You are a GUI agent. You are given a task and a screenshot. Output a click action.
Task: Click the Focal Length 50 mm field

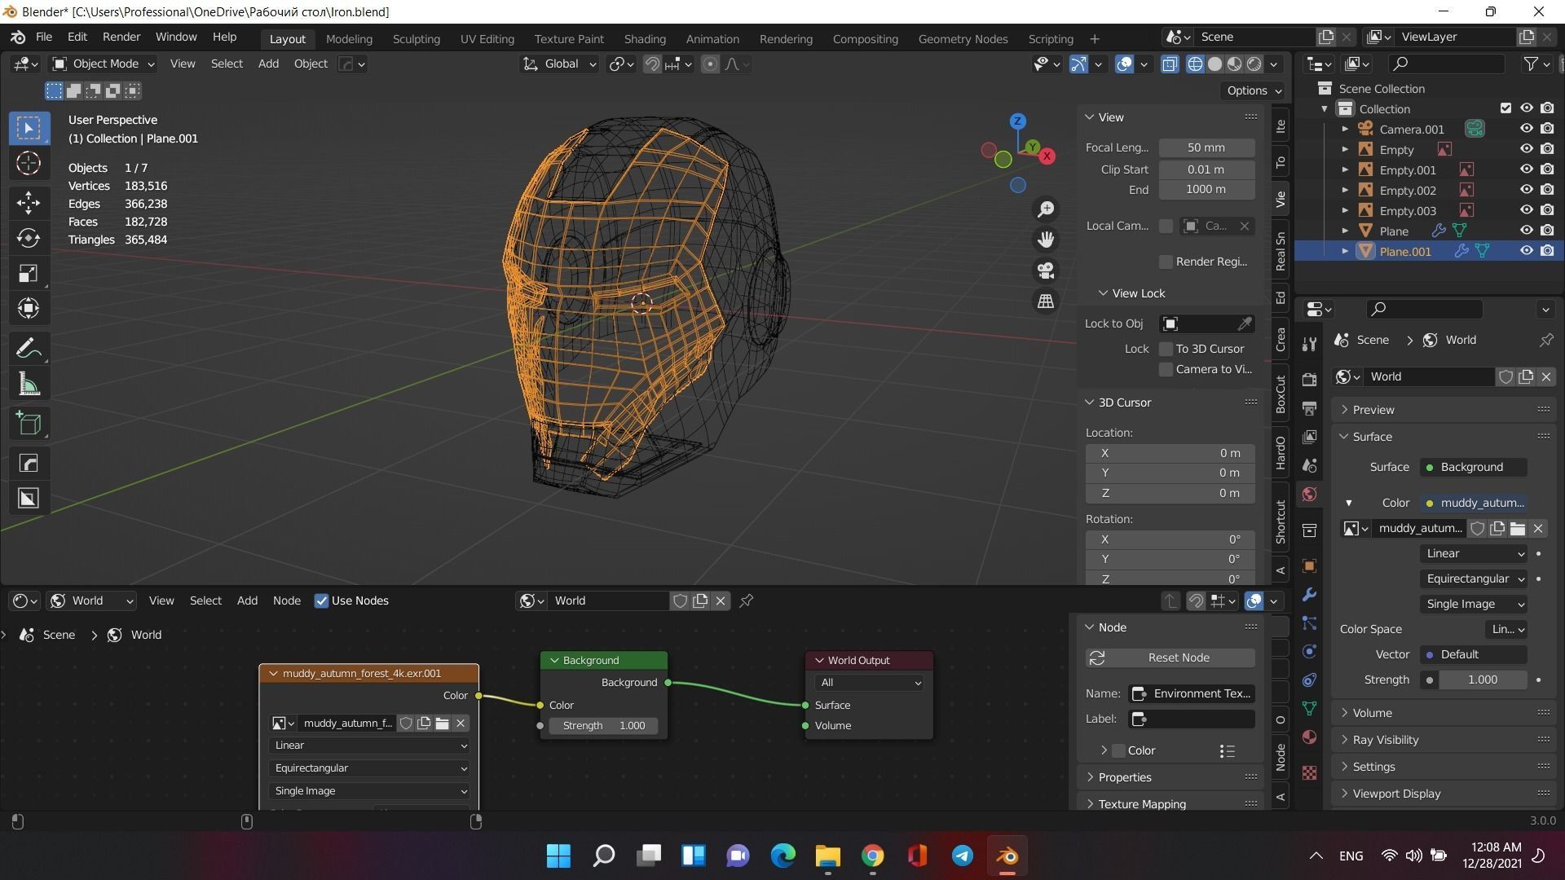(1206, 147)
